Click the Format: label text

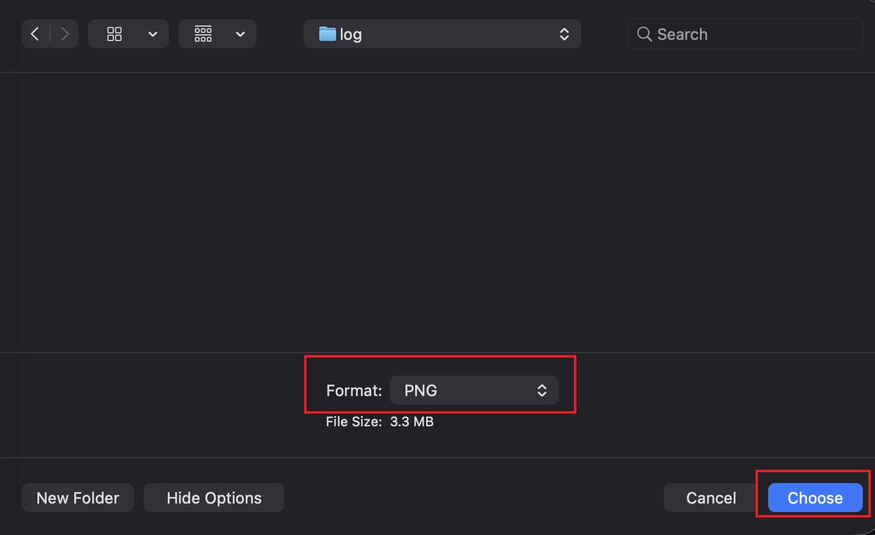coord(354,391)
